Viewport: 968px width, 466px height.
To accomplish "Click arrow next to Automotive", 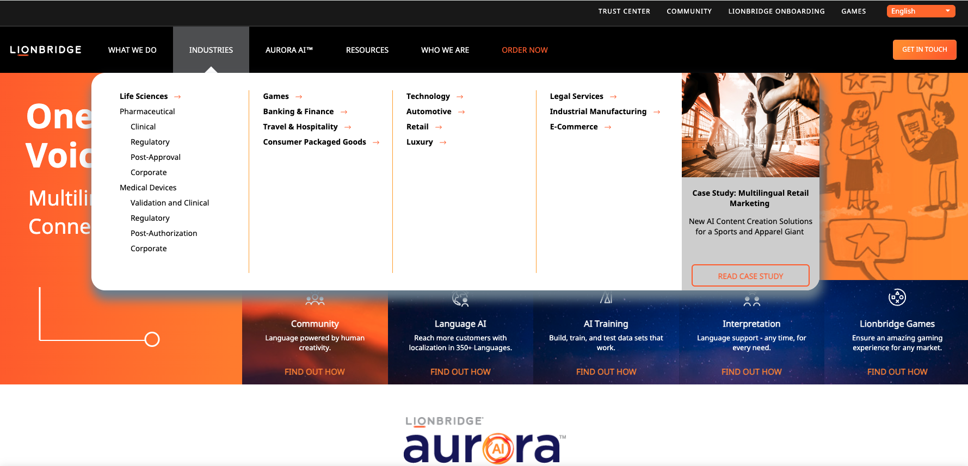I will [461, 112].
